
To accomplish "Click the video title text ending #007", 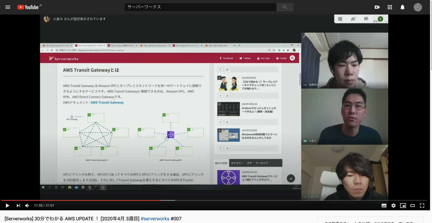I will 93,219.
